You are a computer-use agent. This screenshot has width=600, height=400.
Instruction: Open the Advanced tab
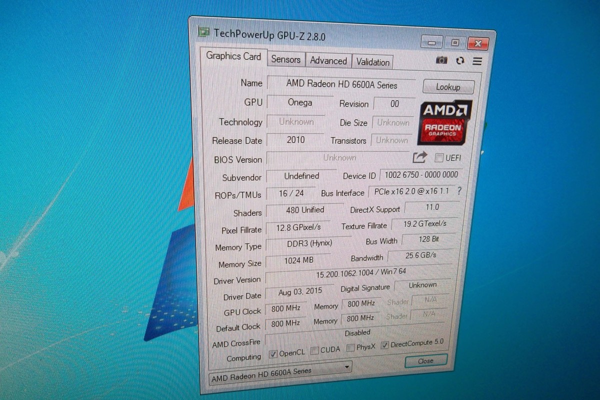(328, 60)
